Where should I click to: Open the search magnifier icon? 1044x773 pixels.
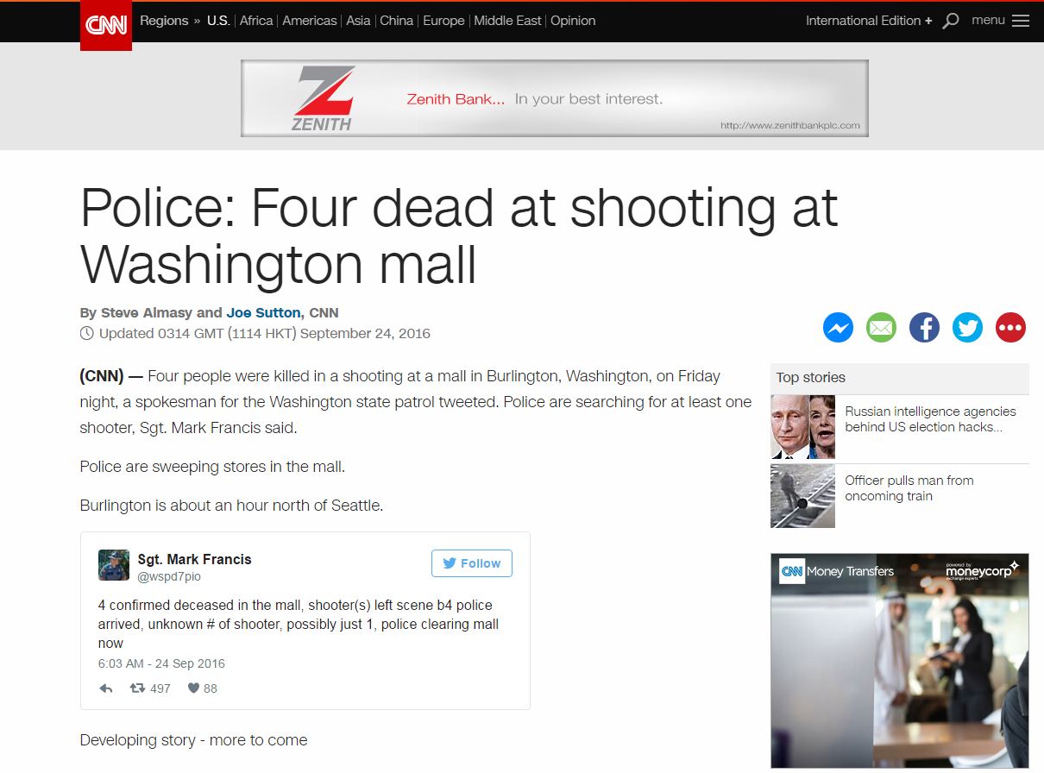click(x=951, y=21)
